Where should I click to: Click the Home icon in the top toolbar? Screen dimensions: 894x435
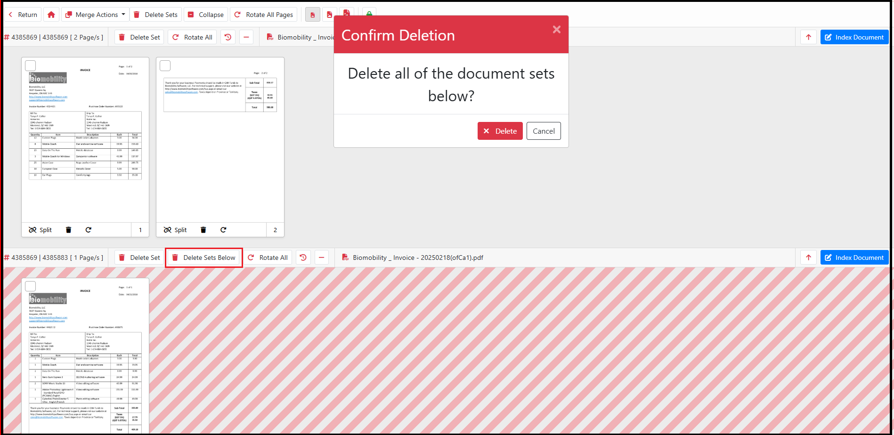[x=51, y=15]
